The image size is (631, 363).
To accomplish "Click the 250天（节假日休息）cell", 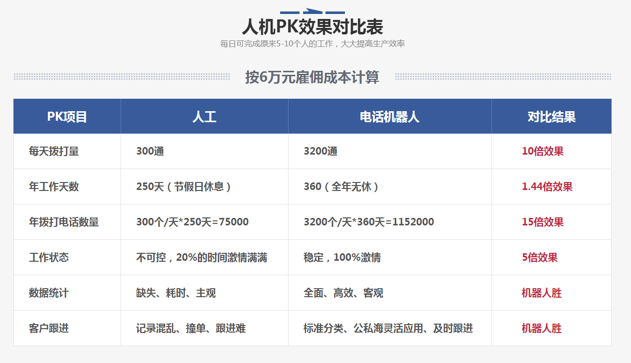I will click(185, 187).
